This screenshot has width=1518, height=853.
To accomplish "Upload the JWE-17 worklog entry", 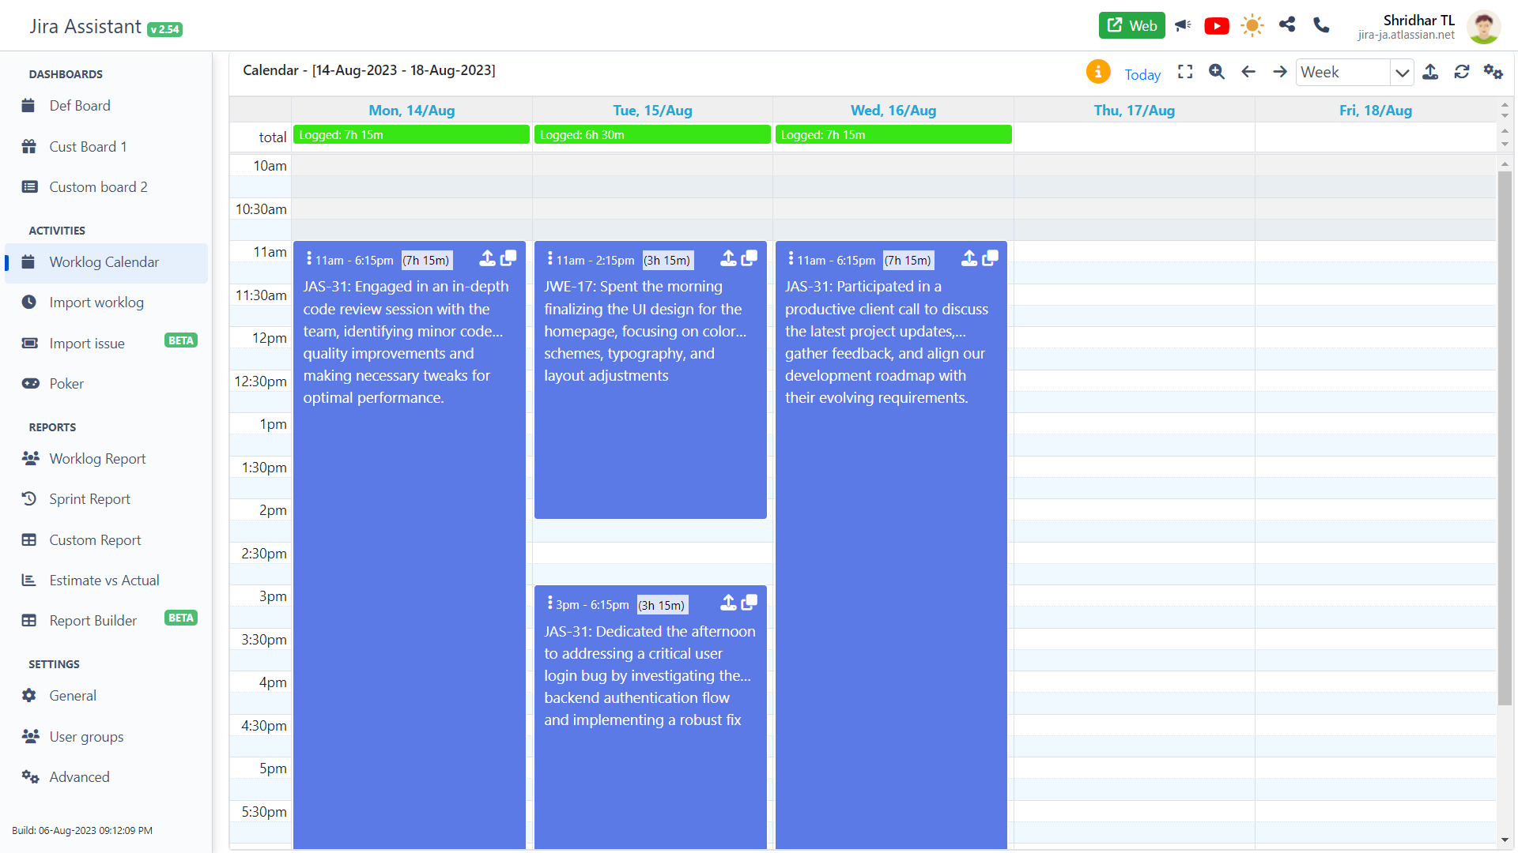I will [728, 257].
